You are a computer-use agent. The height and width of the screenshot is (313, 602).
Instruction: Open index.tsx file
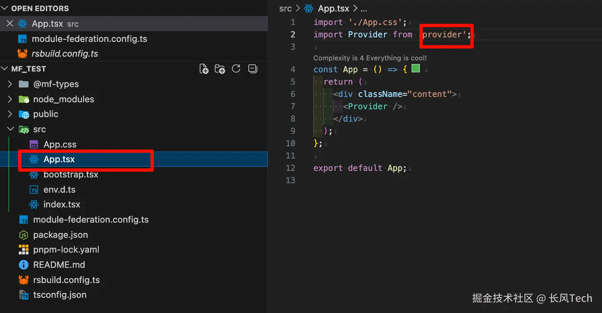click(x=134, y=205)
